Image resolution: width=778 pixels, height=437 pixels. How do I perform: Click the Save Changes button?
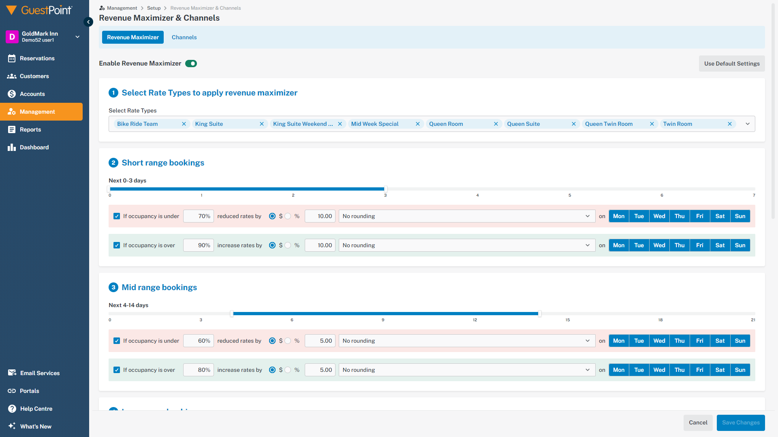click(x=740, y=422)
